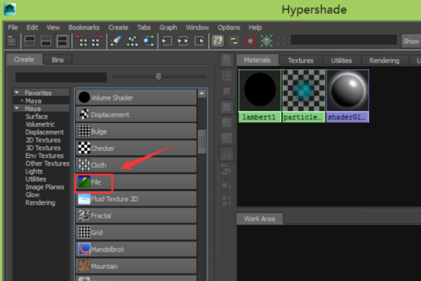The height and width of the screenshot is (281, 421).
Task: Open the Help menu
Action: 255,27
